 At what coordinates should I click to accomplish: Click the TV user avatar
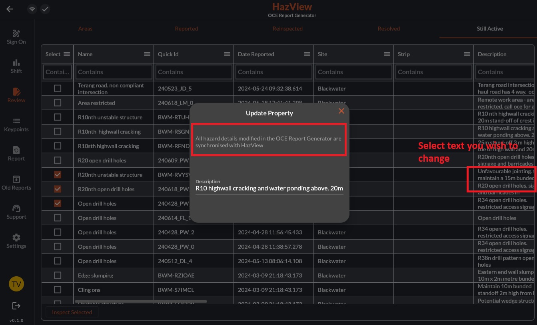click(x=16, y=284)
